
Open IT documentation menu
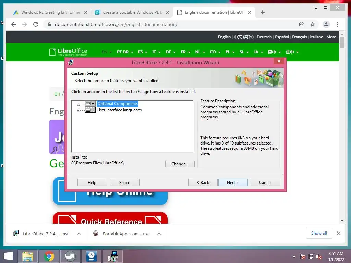click(156, 52)
